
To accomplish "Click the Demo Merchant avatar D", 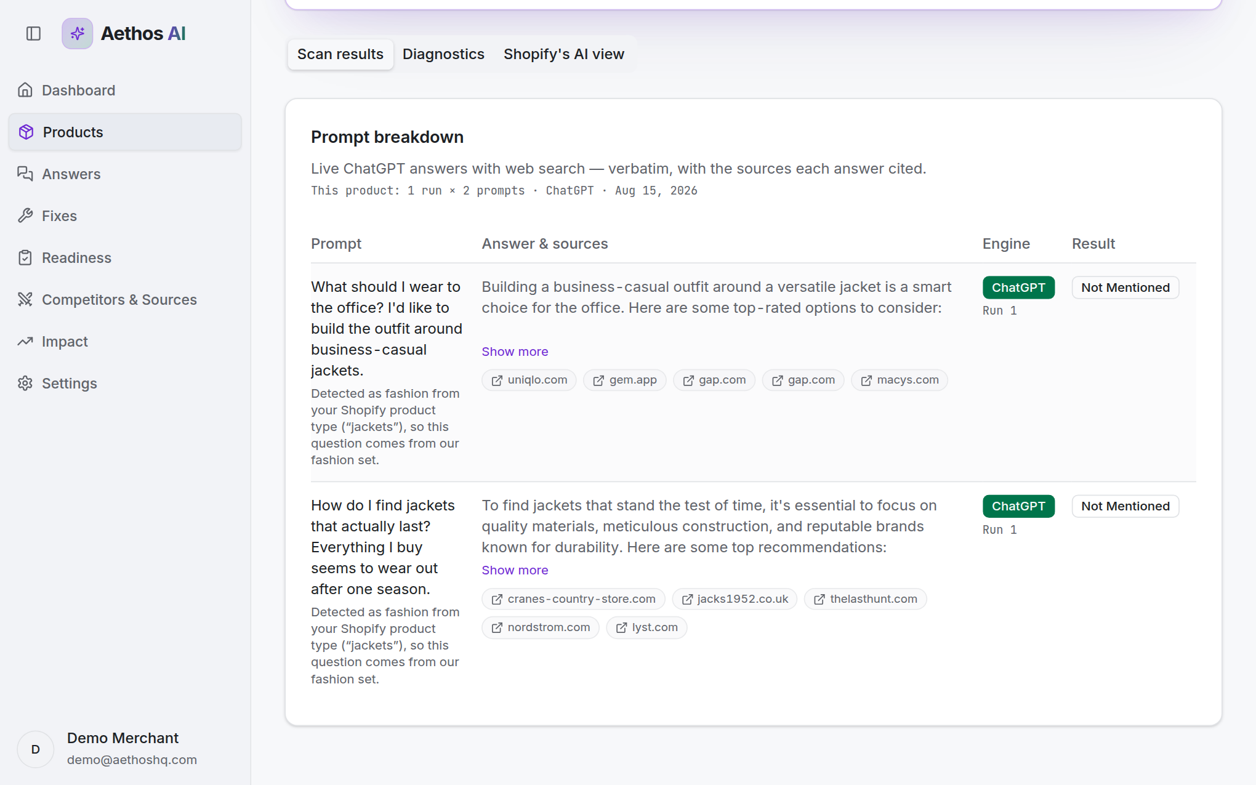I will pyautogui.click(x=36, y=749).
